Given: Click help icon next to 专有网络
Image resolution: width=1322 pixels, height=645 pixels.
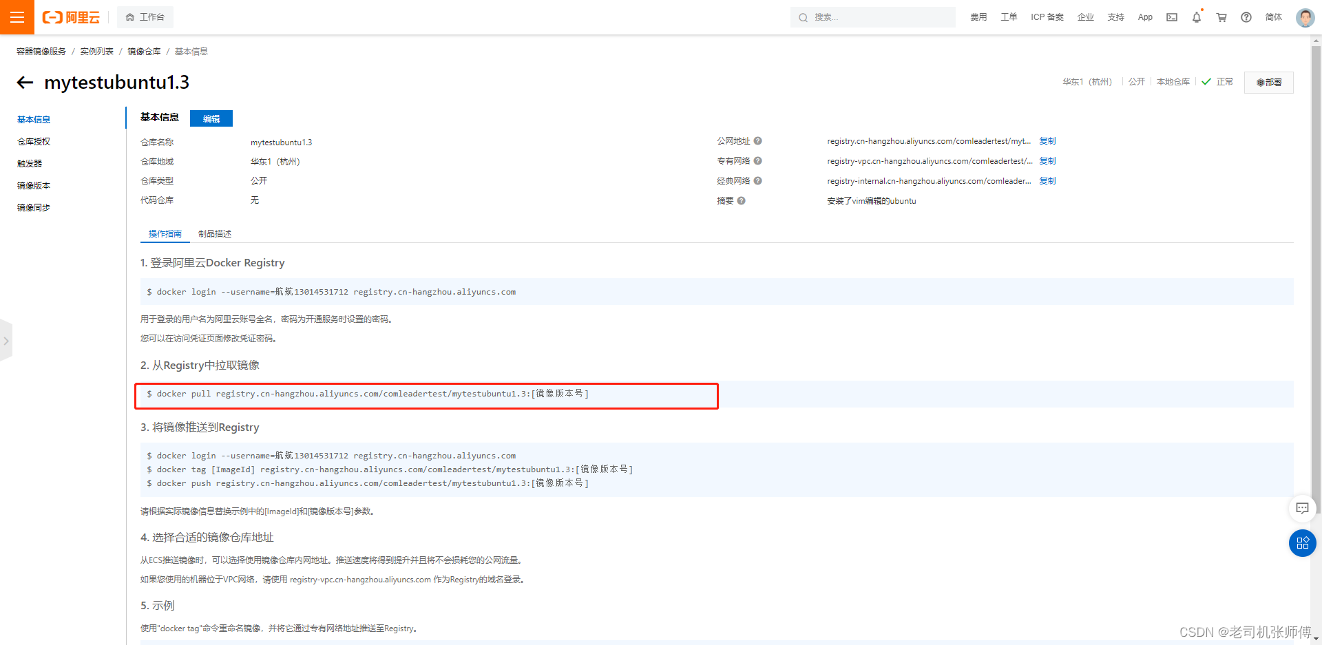Looking at the screenshot, I should [757, 161].
